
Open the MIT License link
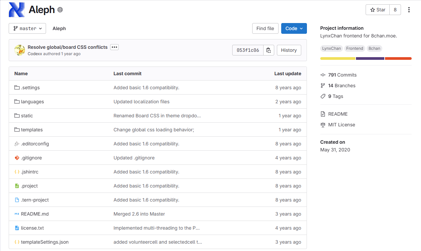pyautogui.click(x=342, y=125)
